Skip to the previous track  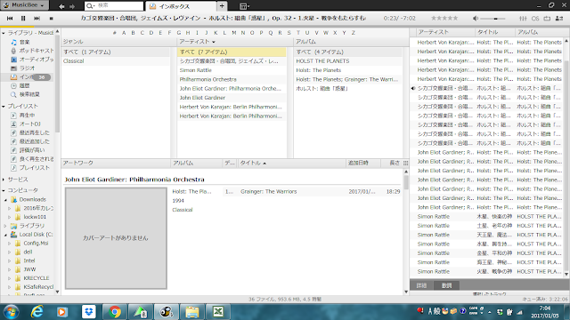click(10, 18)
